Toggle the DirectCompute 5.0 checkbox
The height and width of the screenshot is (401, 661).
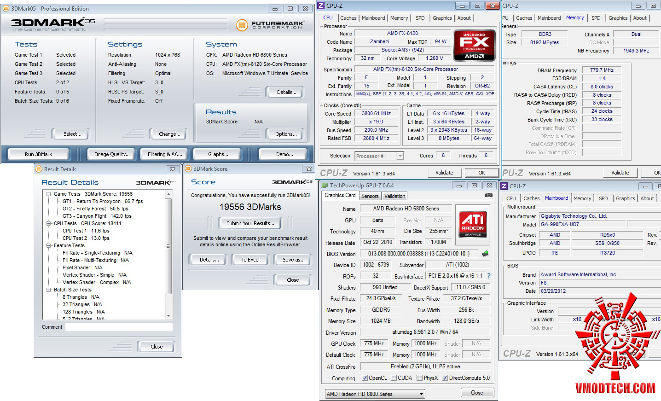point(445,378)
